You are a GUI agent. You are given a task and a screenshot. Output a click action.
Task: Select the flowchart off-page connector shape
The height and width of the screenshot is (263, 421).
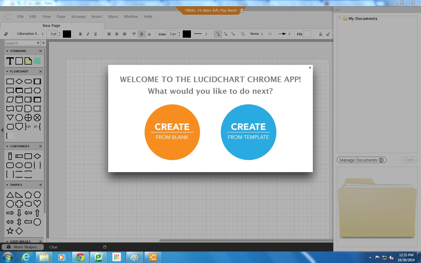tap(19, 127)
